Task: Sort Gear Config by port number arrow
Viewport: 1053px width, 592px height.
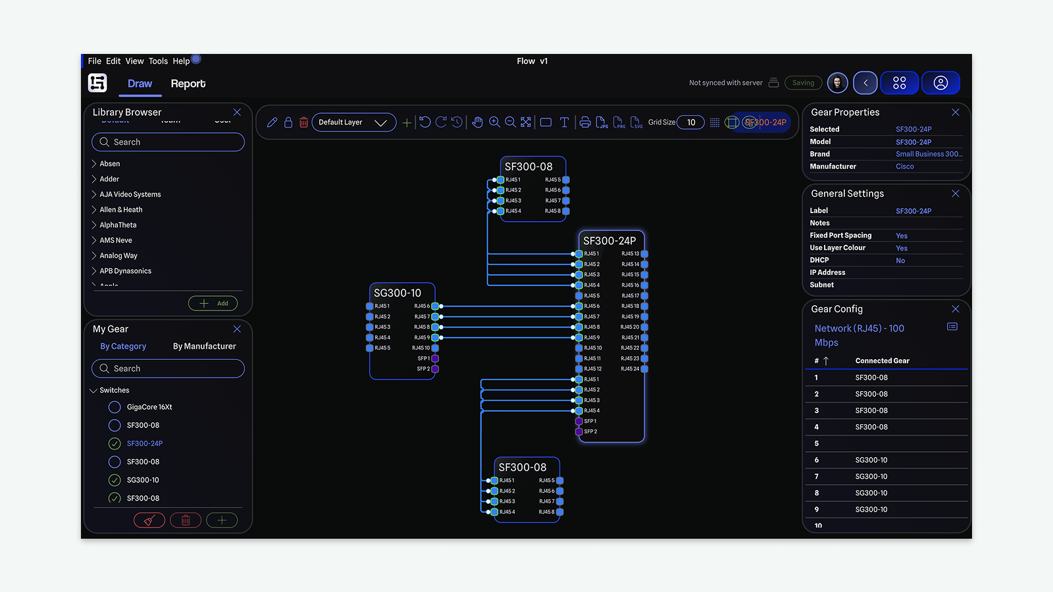Action: pos(826,361)
